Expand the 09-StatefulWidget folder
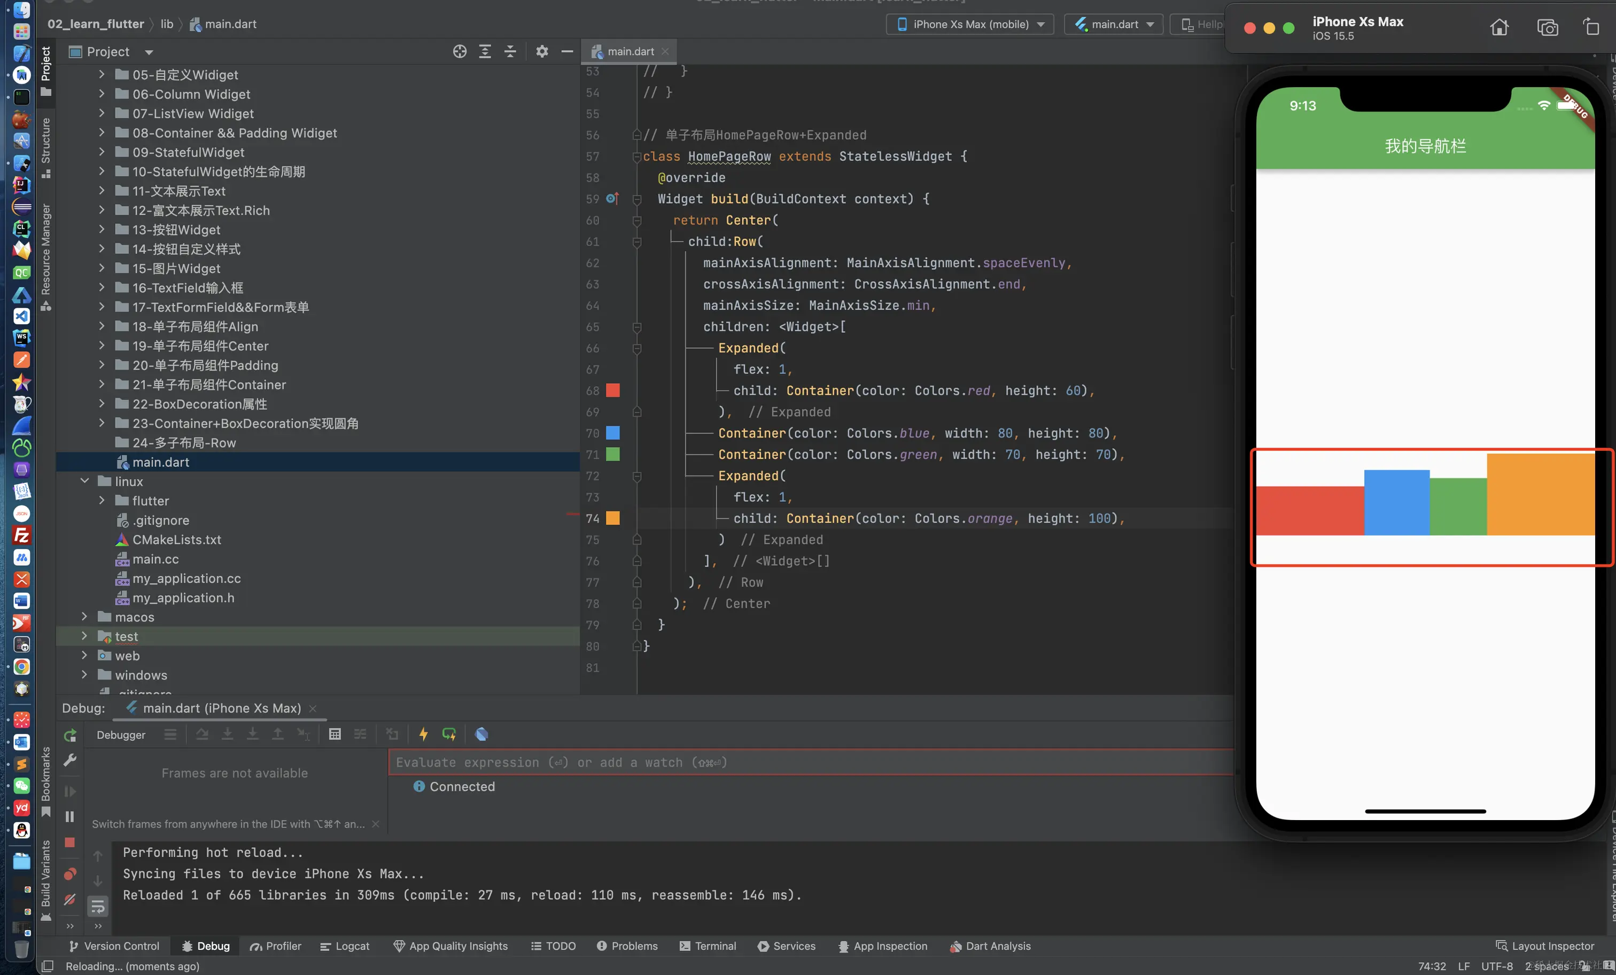This screenshot has width=1616, height=975. point(102,152)
